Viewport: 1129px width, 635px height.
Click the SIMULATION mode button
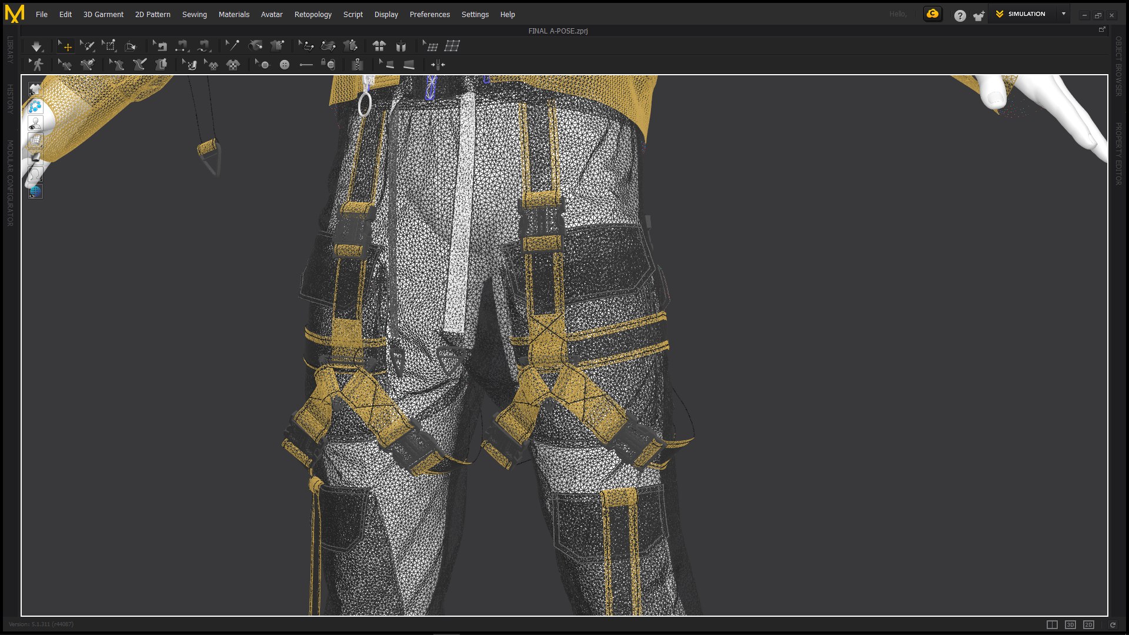pos(1021,14)
